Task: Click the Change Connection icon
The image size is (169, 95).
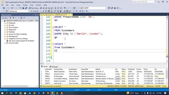Action: coord(7,11)
